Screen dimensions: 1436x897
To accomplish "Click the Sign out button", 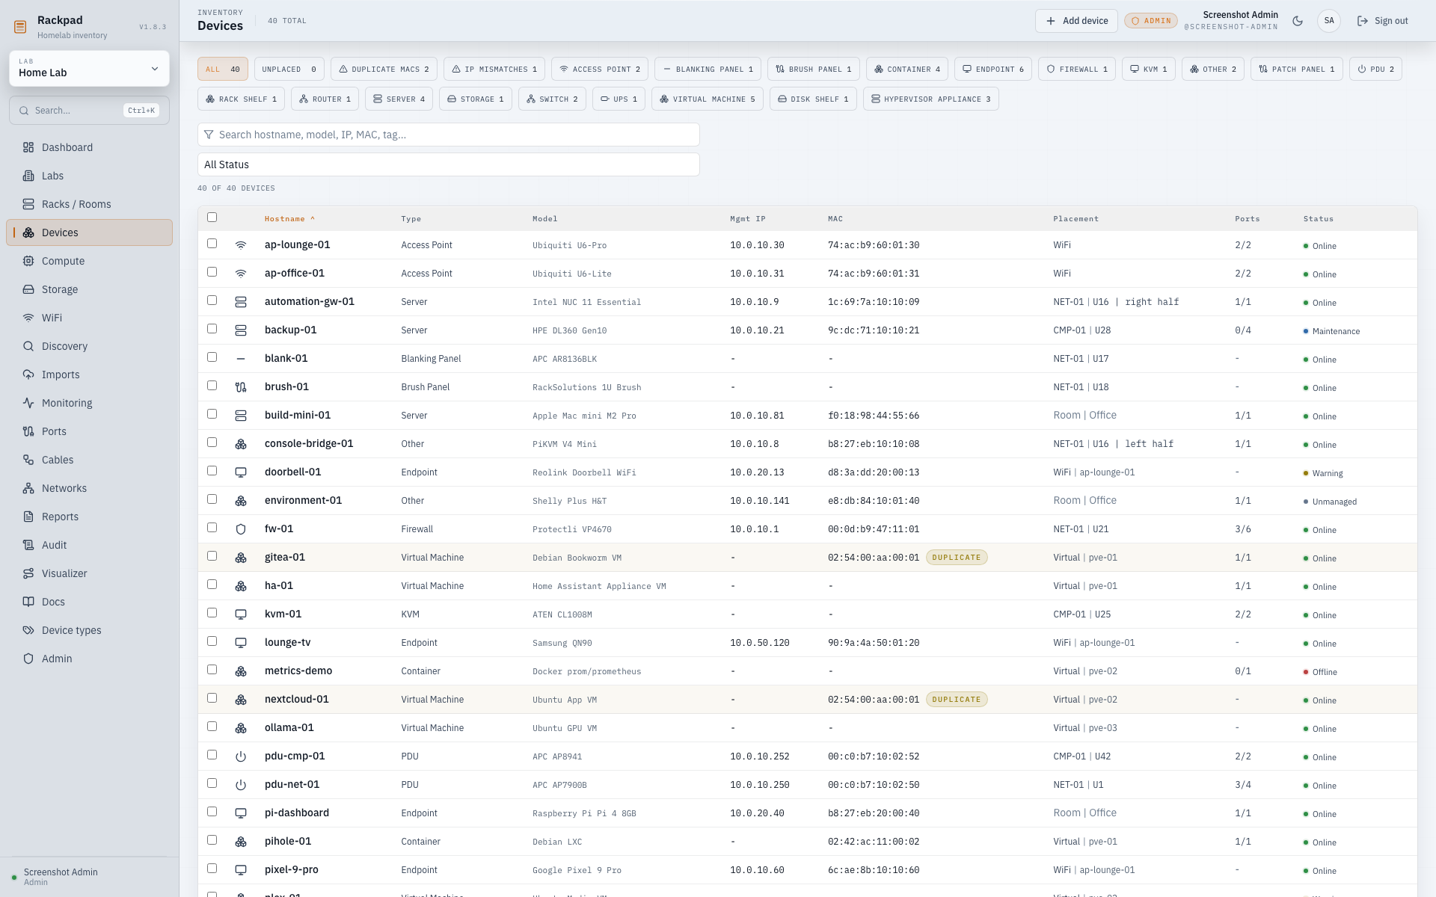I will tap(1382, 21).
